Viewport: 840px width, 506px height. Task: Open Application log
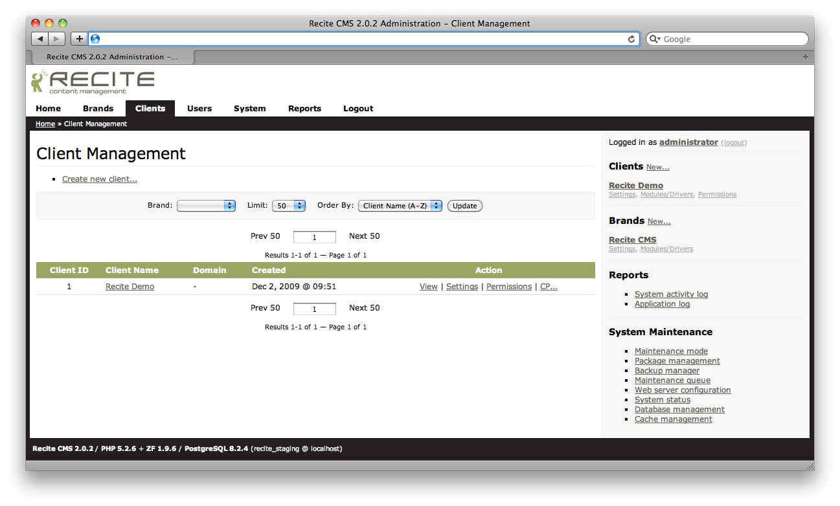(x=662, y=304)
